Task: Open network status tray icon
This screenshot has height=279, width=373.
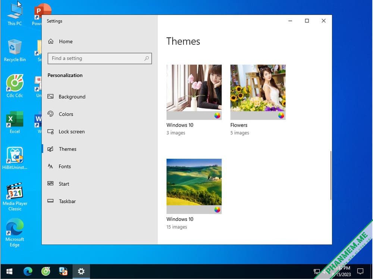Action: tap(317, 272)
